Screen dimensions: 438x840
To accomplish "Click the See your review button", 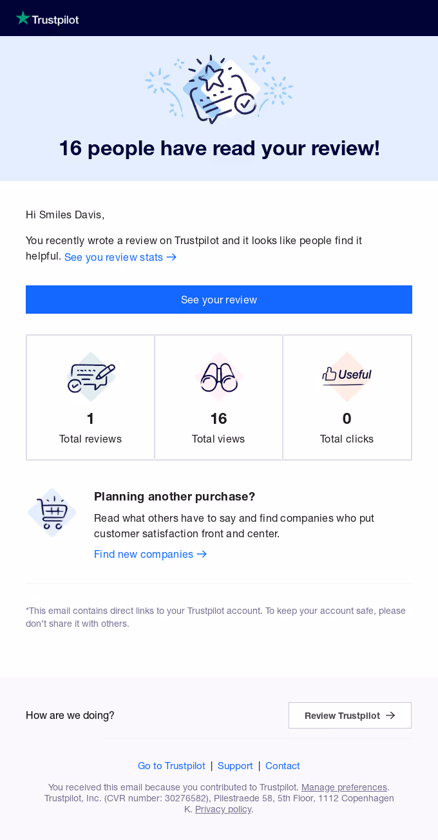I will pyautogui.click(x=219, y=300).
